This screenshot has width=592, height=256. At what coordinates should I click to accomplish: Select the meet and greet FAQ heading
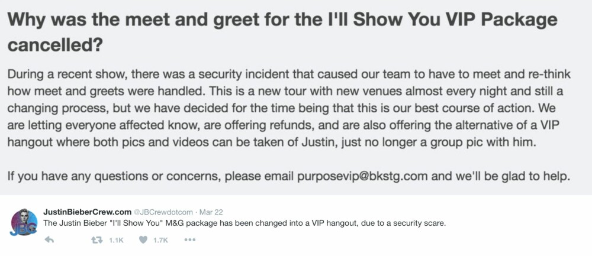282,33
